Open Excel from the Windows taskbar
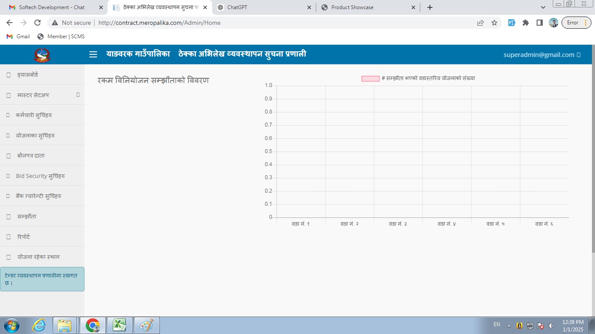The width and height of the screenshot is (595, 334). coord(119,325)
